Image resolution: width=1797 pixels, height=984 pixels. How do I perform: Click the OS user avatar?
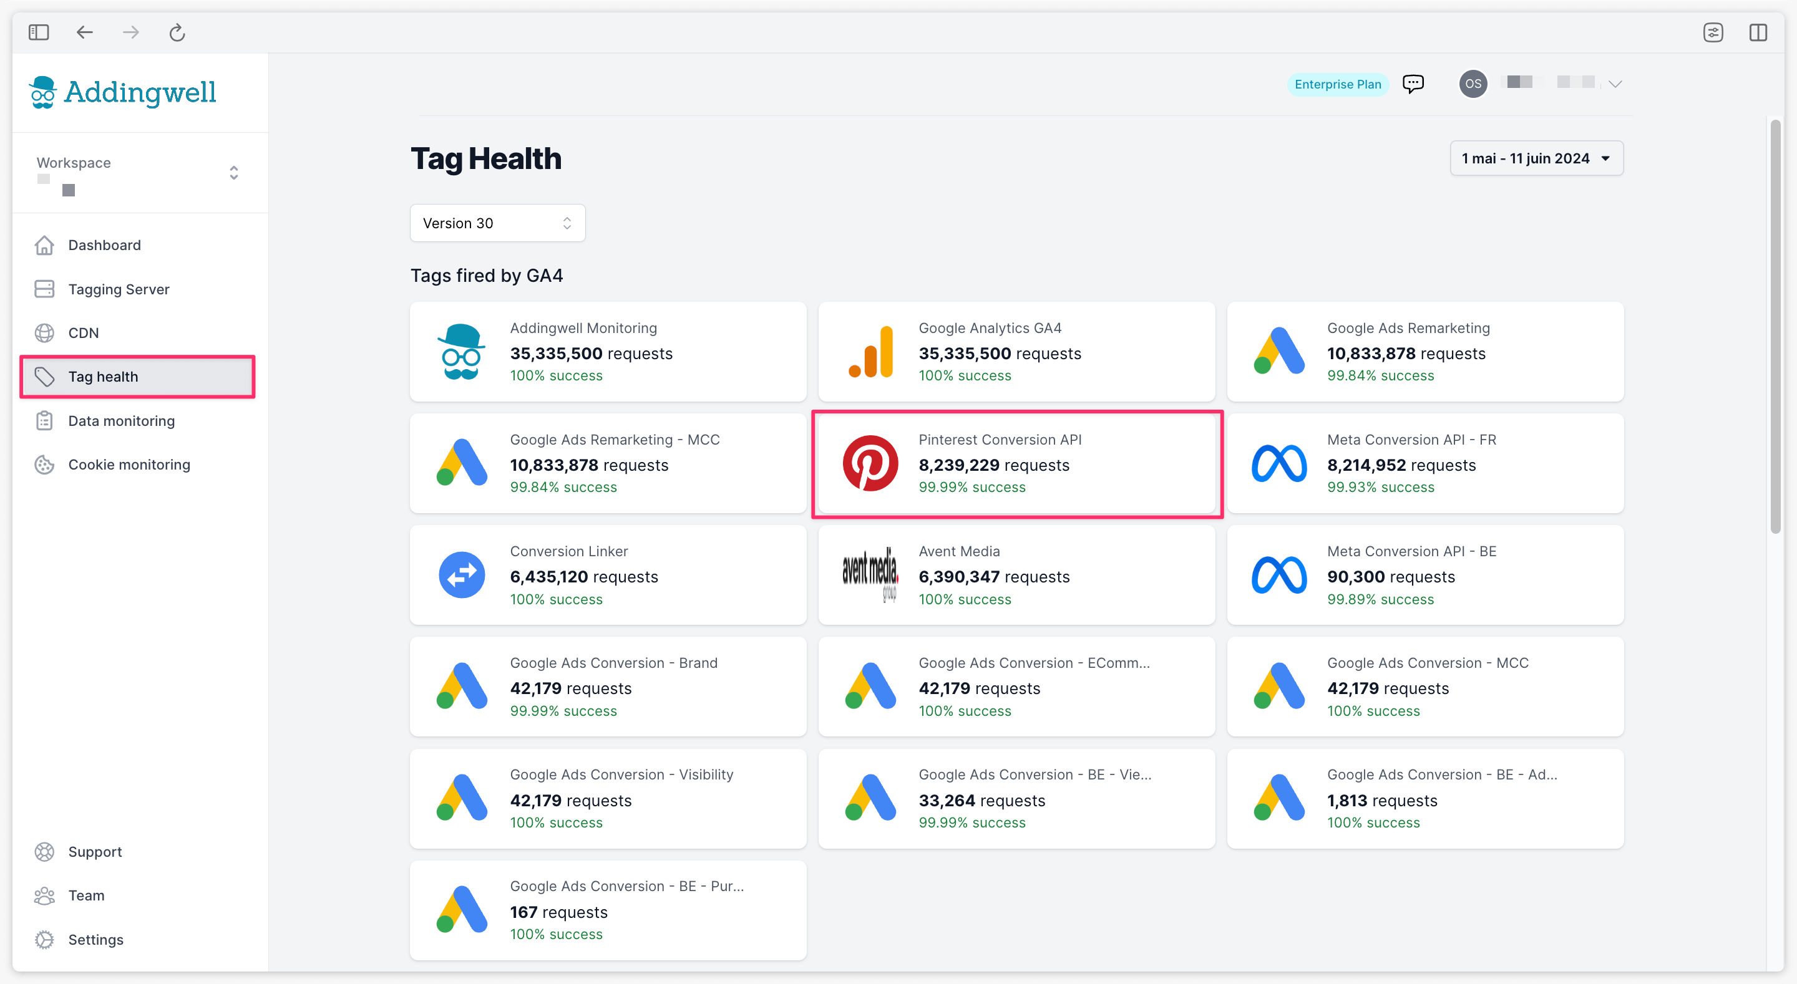click(1473, 84)
